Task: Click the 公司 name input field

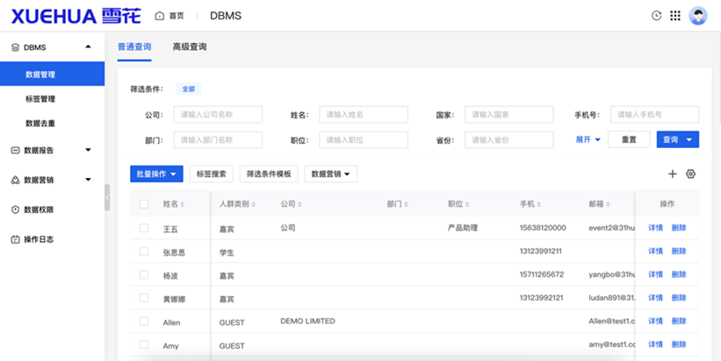Action: pos(218,115)
